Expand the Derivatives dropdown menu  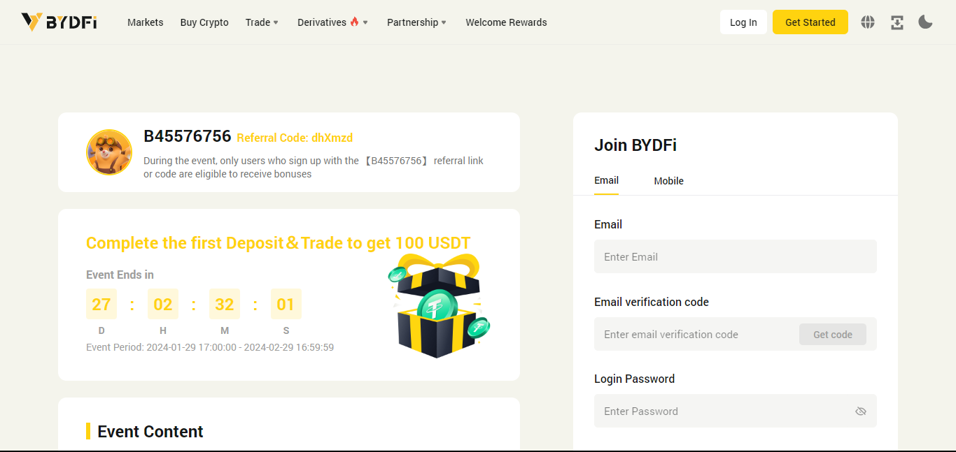(x=332, y=22)
